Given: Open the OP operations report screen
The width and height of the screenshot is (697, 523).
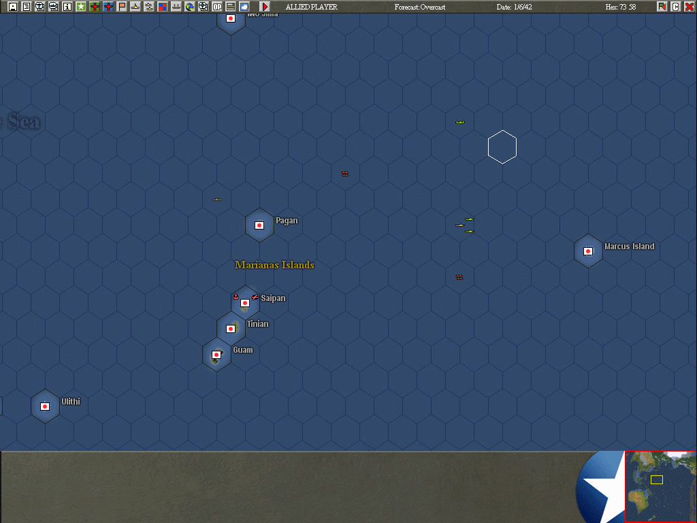Looking at the screenshot, I should click(x=218, y=7).
